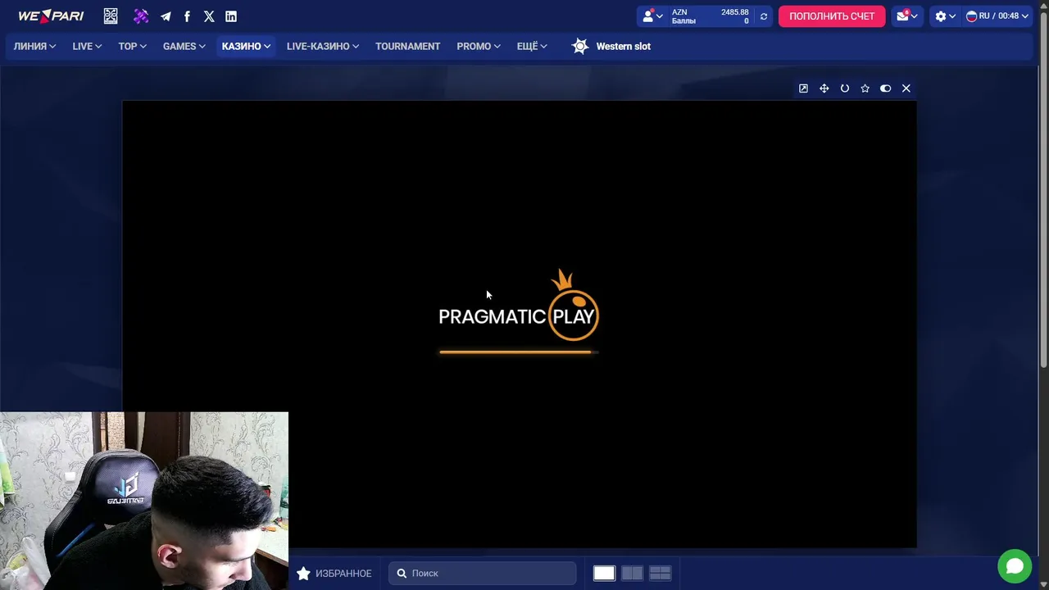Open the messages envelope dropdown

[x=906, y=16]
